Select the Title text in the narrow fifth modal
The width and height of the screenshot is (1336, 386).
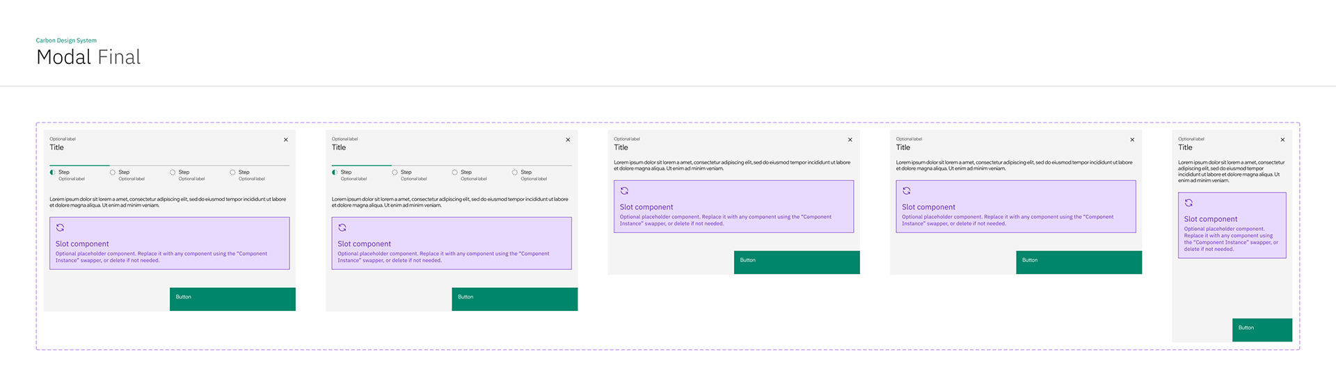(1185, 147)
